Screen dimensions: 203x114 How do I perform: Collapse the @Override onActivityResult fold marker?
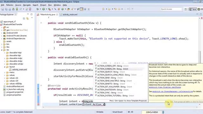coord(41,85)
